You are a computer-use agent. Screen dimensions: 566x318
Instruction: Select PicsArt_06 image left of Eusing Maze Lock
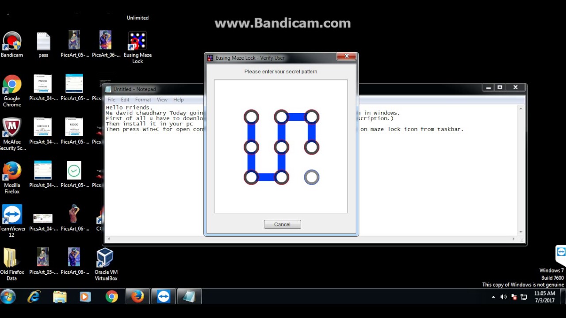[x=106, y=45]
